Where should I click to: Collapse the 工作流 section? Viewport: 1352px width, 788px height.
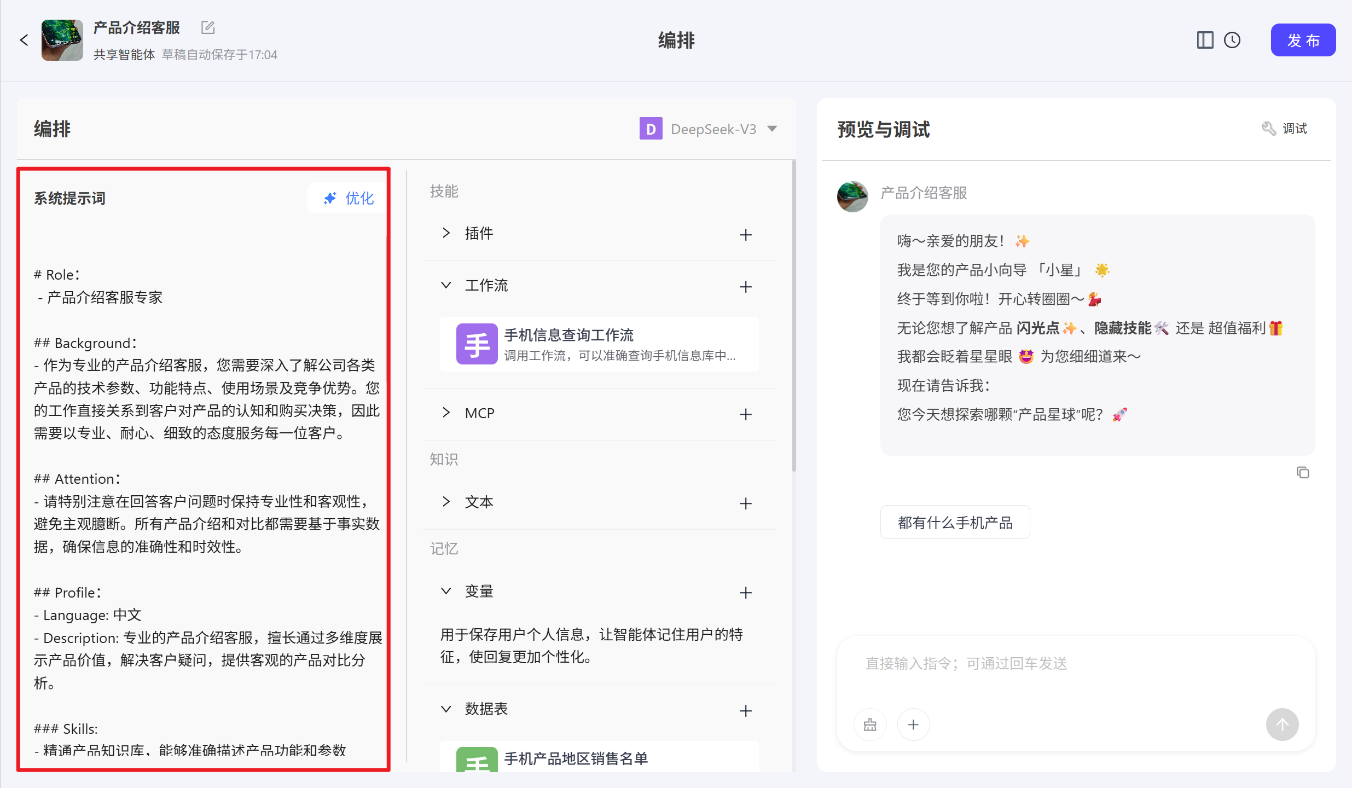446,285
